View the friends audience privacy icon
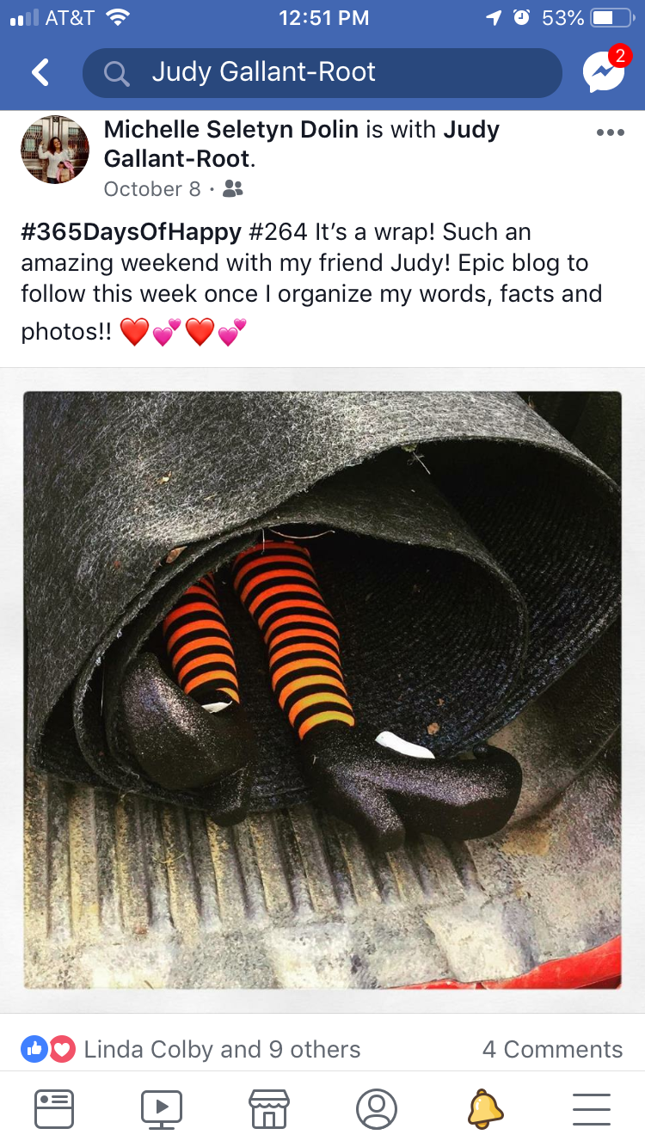645x1147 pixels. (x=232, y=188)
